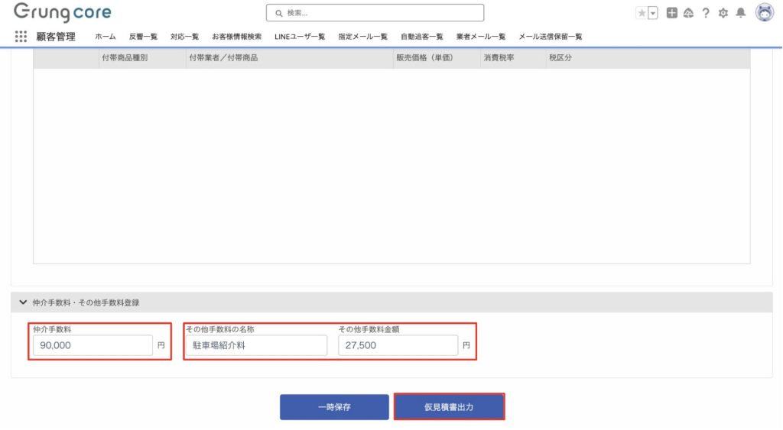Image resolution: width=783 pixels, height=430 pixels.
Task: Open the help question mark icon
Action: pos(706,13)
